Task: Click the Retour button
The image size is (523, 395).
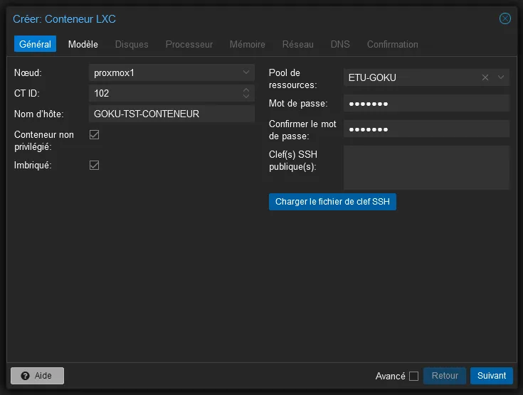Action: tap(445, 376)
